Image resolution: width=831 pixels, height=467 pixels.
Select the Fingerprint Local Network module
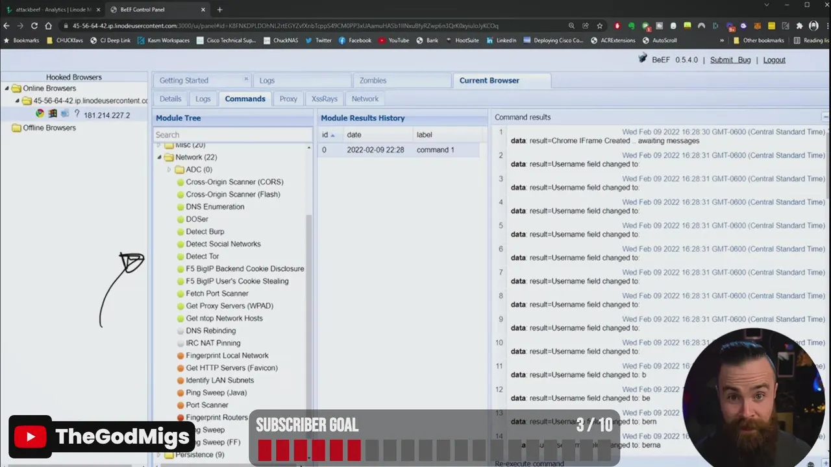(x=227, y=355)
